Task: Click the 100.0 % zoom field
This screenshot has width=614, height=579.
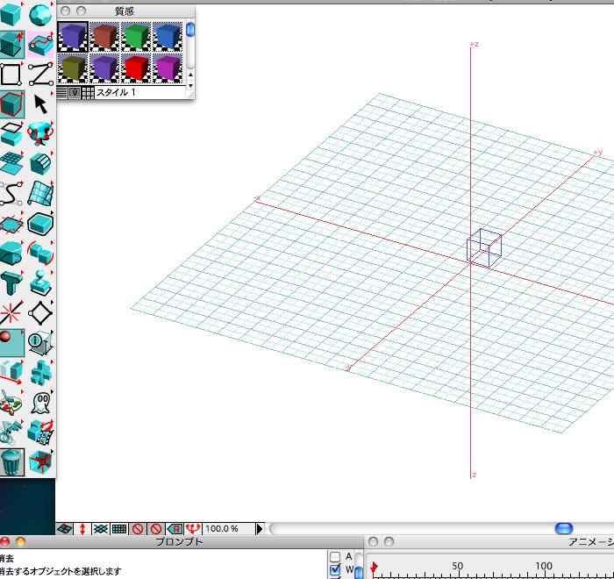Action: pos(228,529)
